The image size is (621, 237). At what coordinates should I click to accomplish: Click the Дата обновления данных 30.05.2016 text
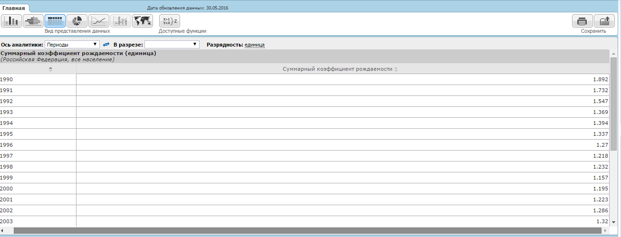(x=188, y=8)
